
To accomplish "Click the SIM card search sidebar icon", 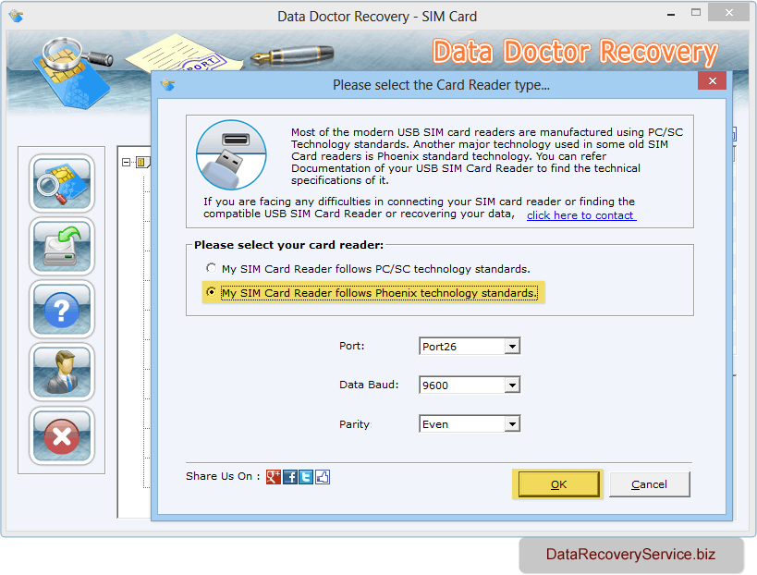I will (x=62, y=184).
